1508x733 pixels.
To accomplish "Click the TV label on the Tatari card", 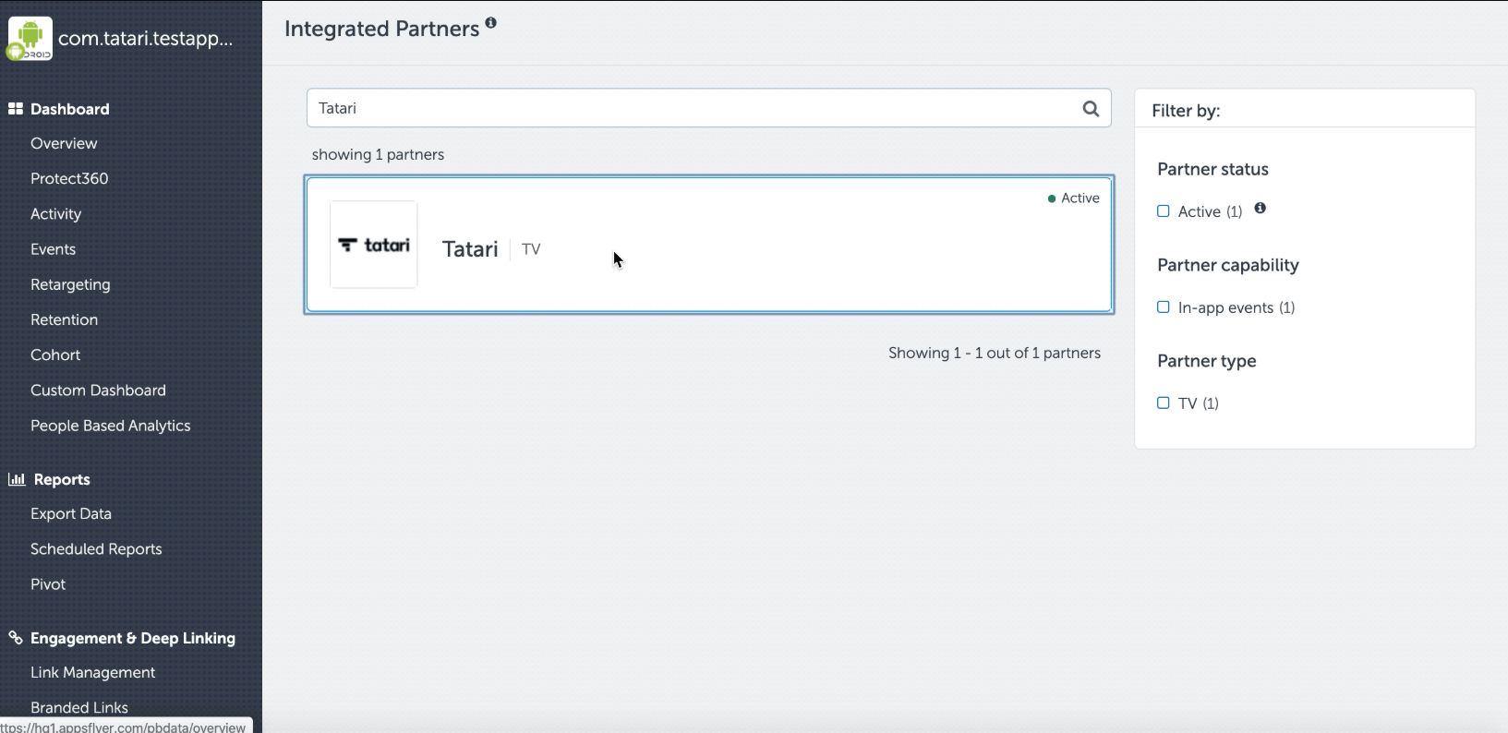I will 531,249.
